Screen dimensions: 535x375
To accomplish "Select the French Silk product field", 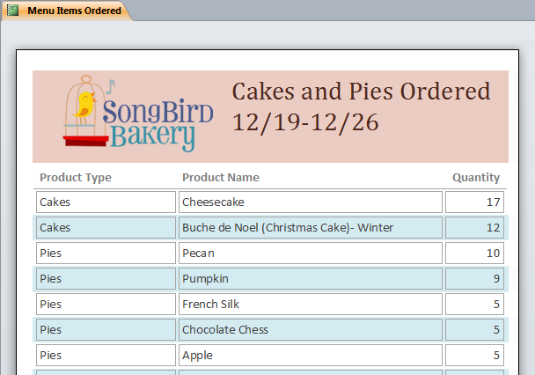I will tap(311, 305).
